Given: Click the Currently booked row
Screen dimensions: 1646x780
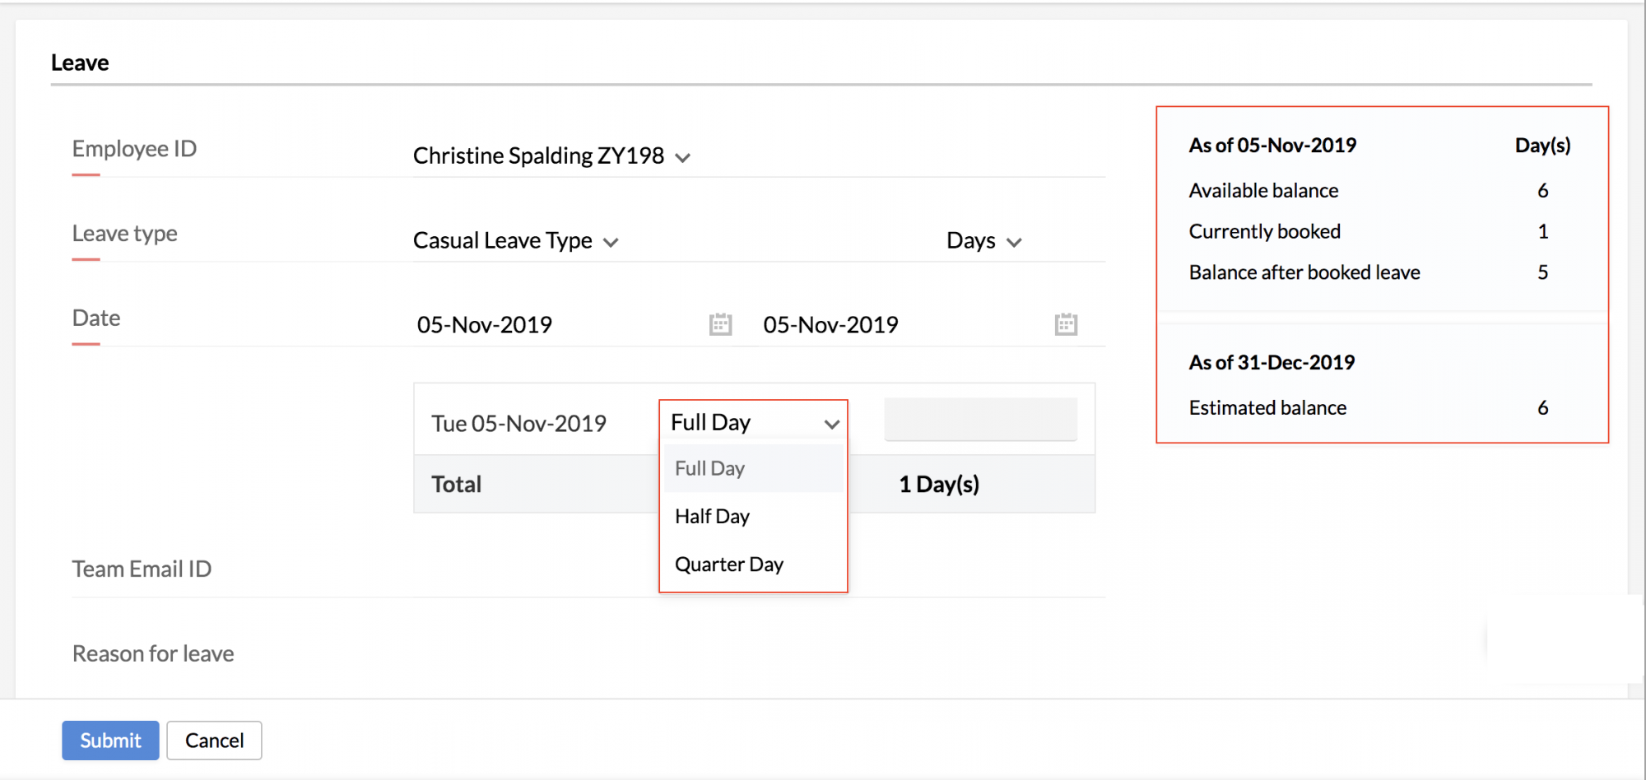Looking at the screenshot, I should pos(1369,231).
